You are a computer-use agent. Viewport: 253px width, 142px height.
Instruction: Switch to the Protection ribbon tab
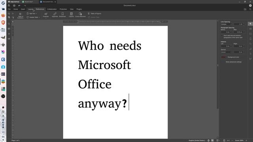(63, 9)
